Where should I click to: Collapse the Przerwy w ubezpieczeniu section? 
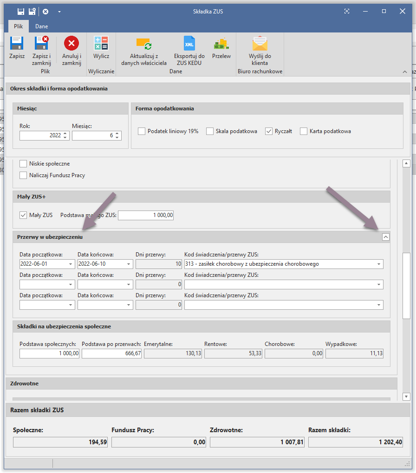click(385, 237)
